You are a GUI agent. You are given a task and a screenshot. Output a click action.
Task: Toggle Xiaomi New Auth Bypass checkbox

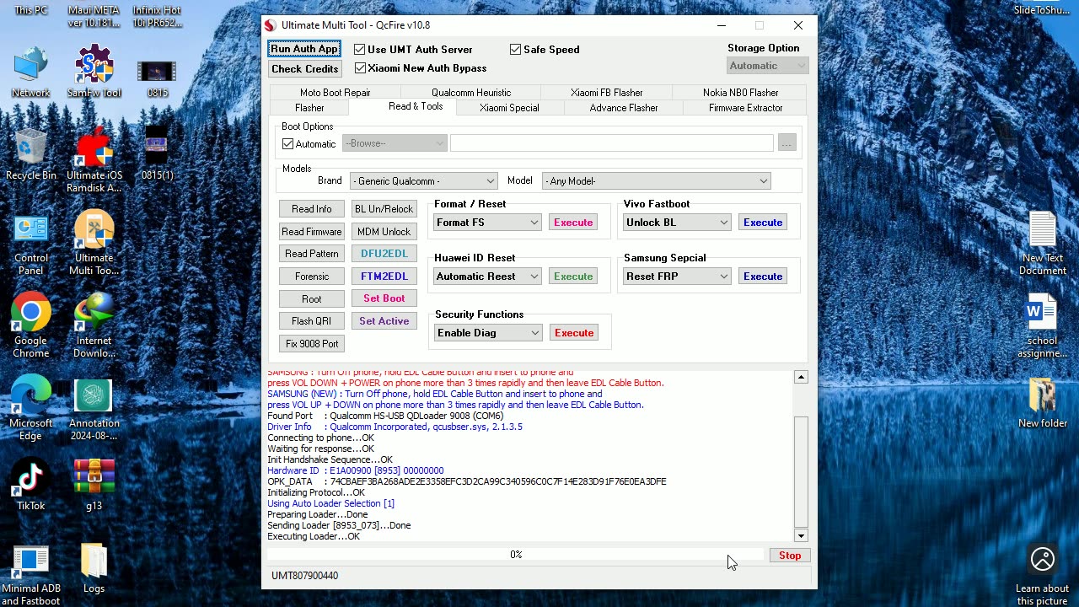point(360,68)
